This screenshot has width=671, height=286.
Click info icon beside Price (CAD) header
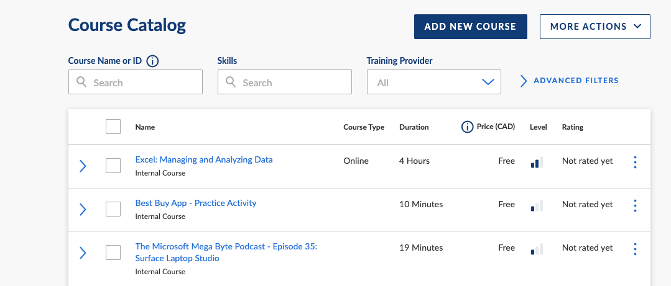467,127
